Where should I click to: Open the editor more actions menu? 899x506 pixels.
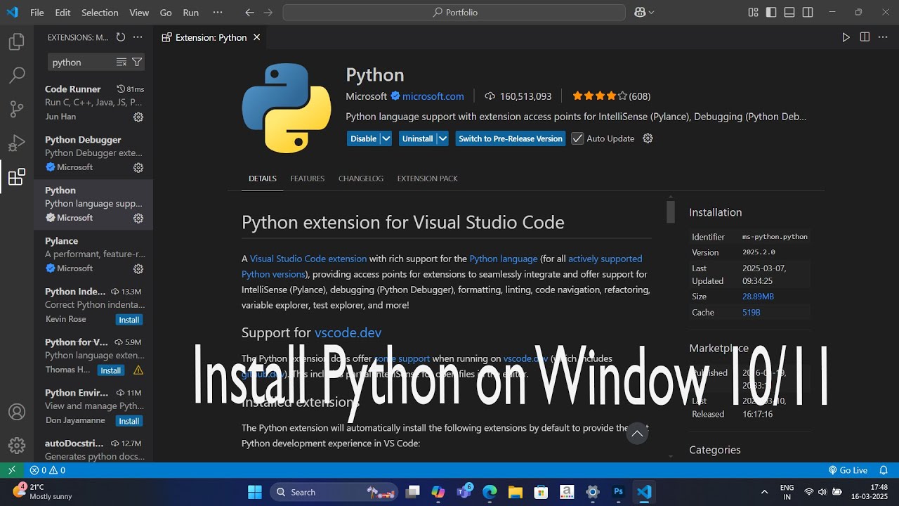[883, 37]
